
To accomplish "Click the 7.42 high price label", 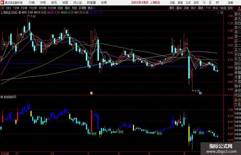I will click(33, 17).
